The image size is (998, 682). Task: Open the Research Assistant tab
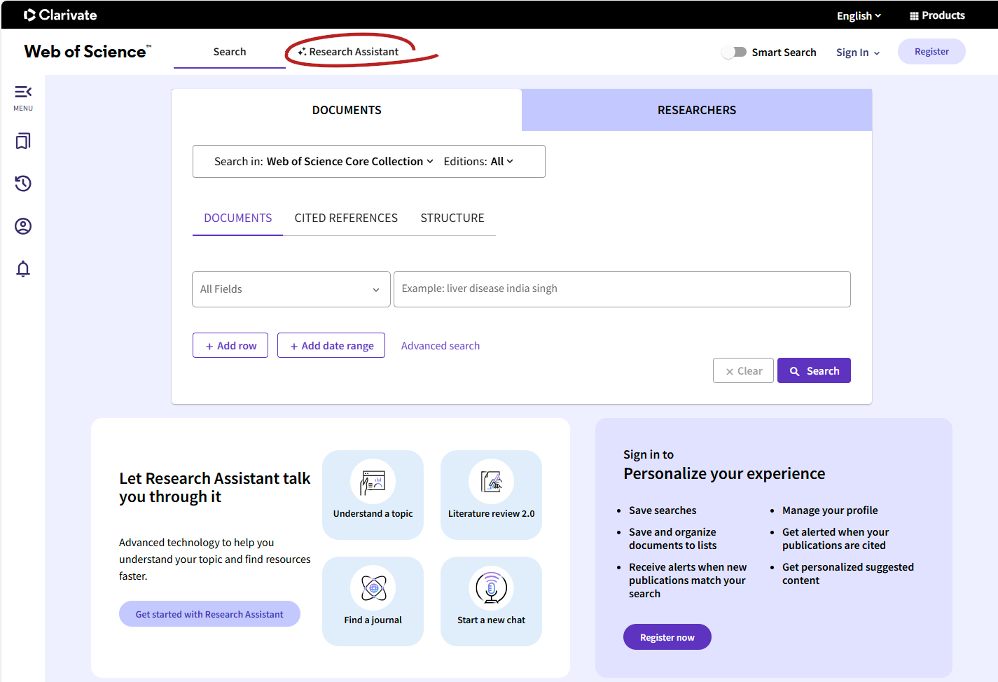[x=348, y=52]
